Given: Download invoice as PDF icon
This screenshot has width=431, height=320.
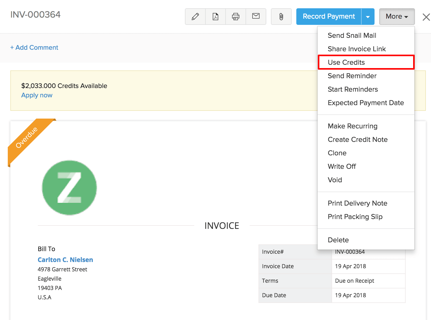Looking at the screenshot, I should click(215, 17).
